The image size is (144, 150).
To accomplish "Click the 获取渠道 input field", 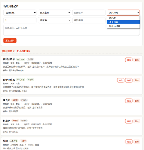I will point(89,20).
